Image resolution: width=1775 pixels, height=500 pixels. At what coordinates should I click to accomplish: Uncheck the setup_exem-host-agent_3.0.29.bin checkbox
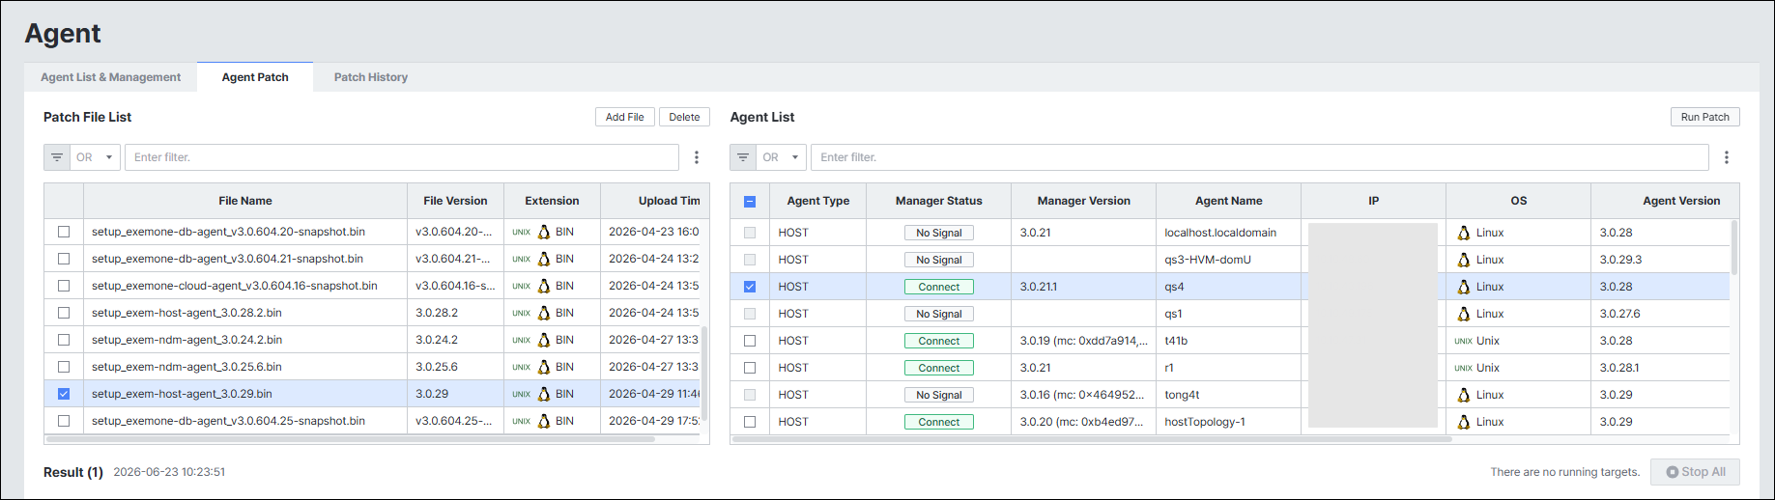tap(64, 394)
